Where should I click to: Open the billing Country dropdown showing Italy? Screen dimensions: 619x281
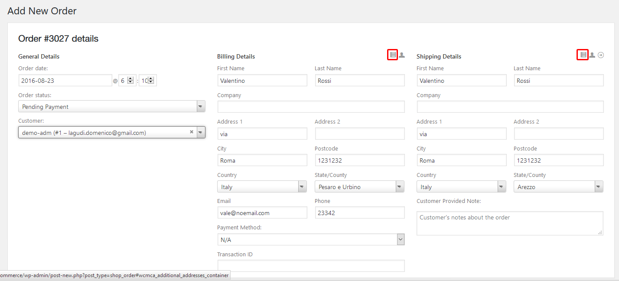click(x=262, y=187)
